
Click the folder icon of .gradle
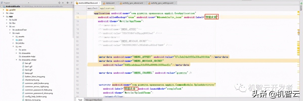click(x=7, y=10)
